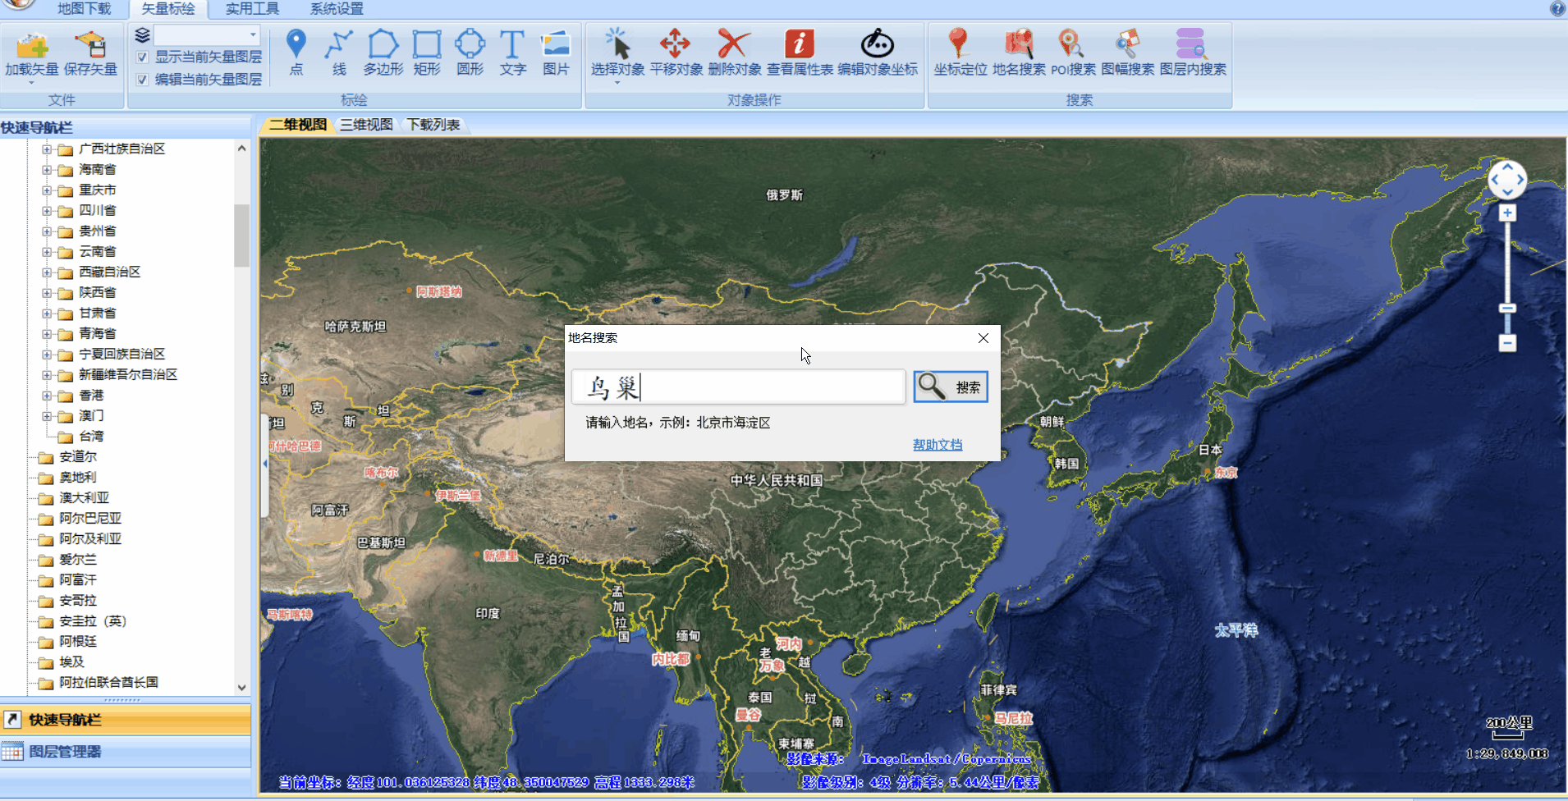Image resolution: width=1568 pixels, height=801 pixels.
Task: Select 爱尔兰 in the navigation tree
Action: [x=78, y=560]
